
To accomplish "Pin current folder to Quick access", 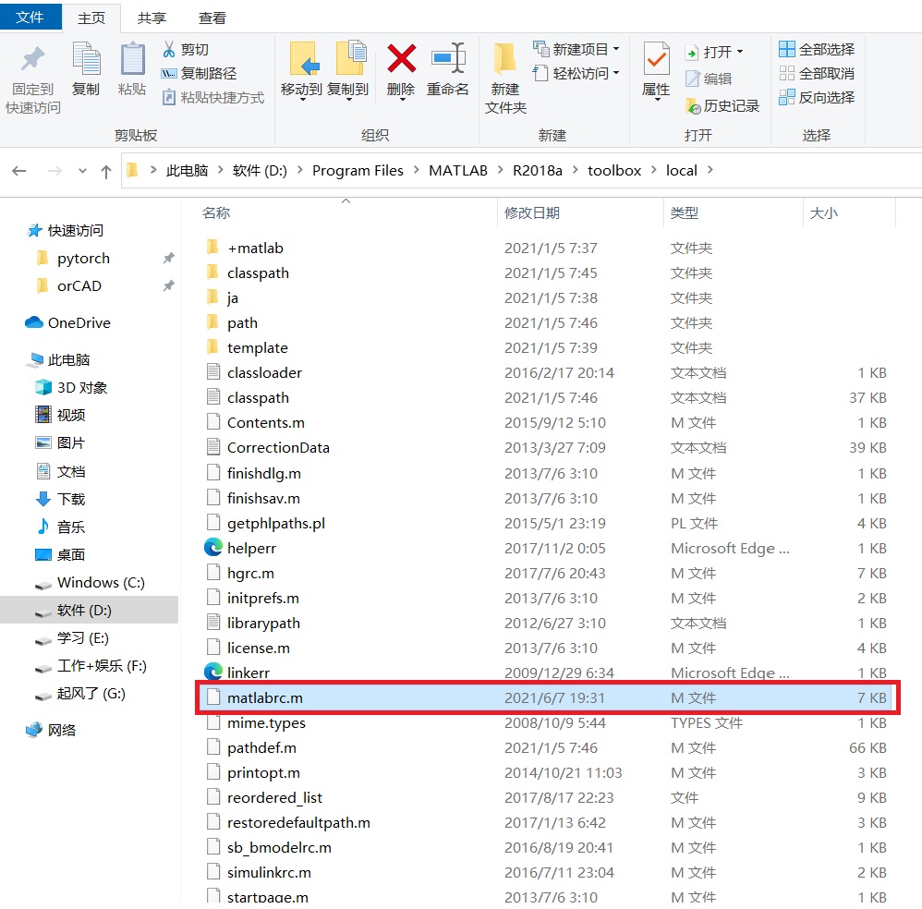I will tap(32, 76).
